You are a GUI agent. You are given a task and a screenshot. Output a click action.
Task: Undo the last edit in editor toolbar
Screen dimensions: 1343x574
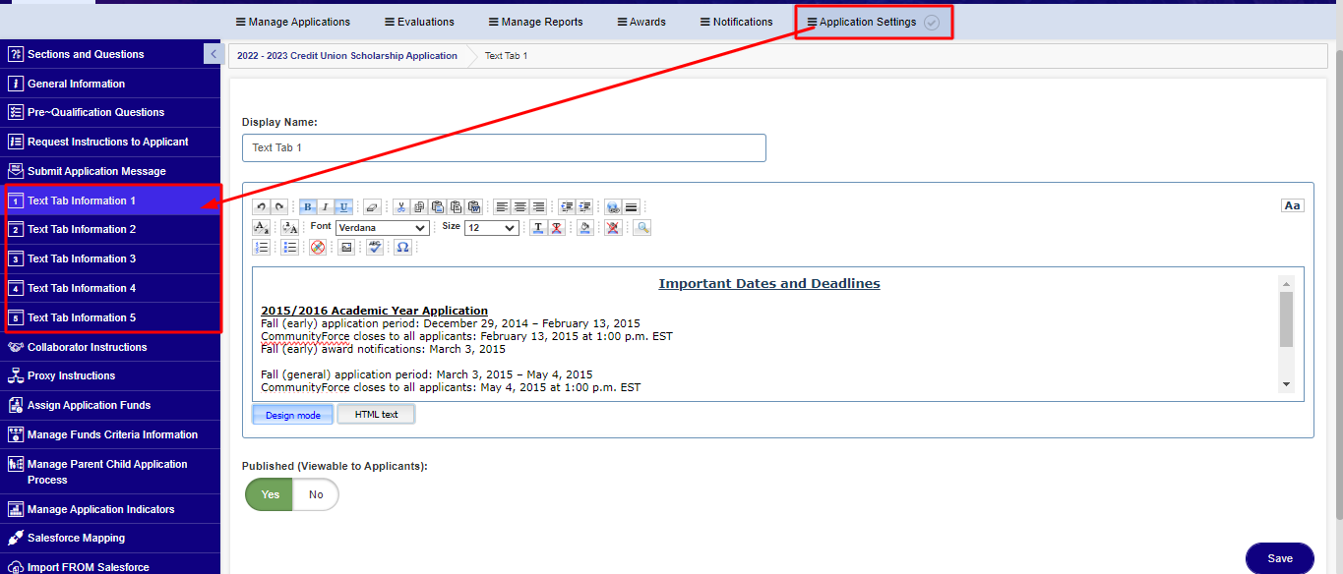click(261, 206)
